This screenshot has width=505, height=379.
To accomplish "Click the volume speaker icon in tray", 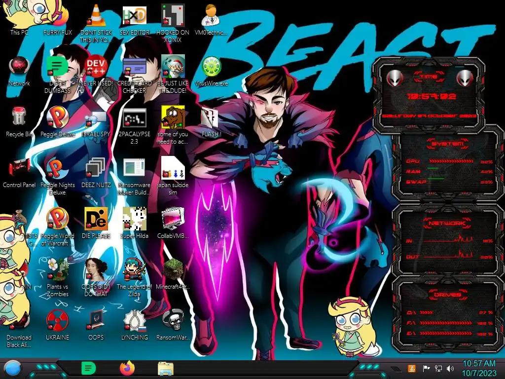I will pyautogui.click(x=450, y=368).
